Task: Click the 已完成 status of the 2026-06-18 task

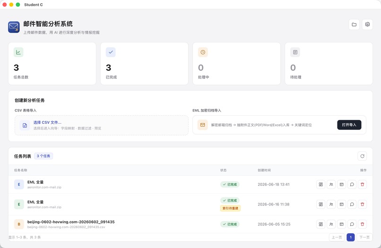Action: point(230,184)
